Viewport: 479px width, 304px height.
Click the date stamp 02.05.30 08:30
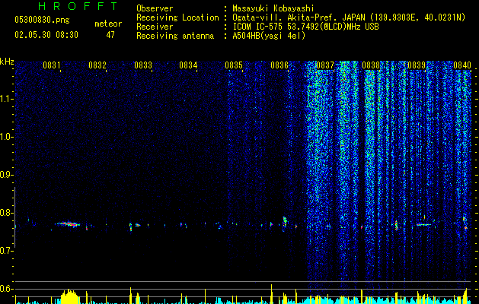click(x=46, y=35)
